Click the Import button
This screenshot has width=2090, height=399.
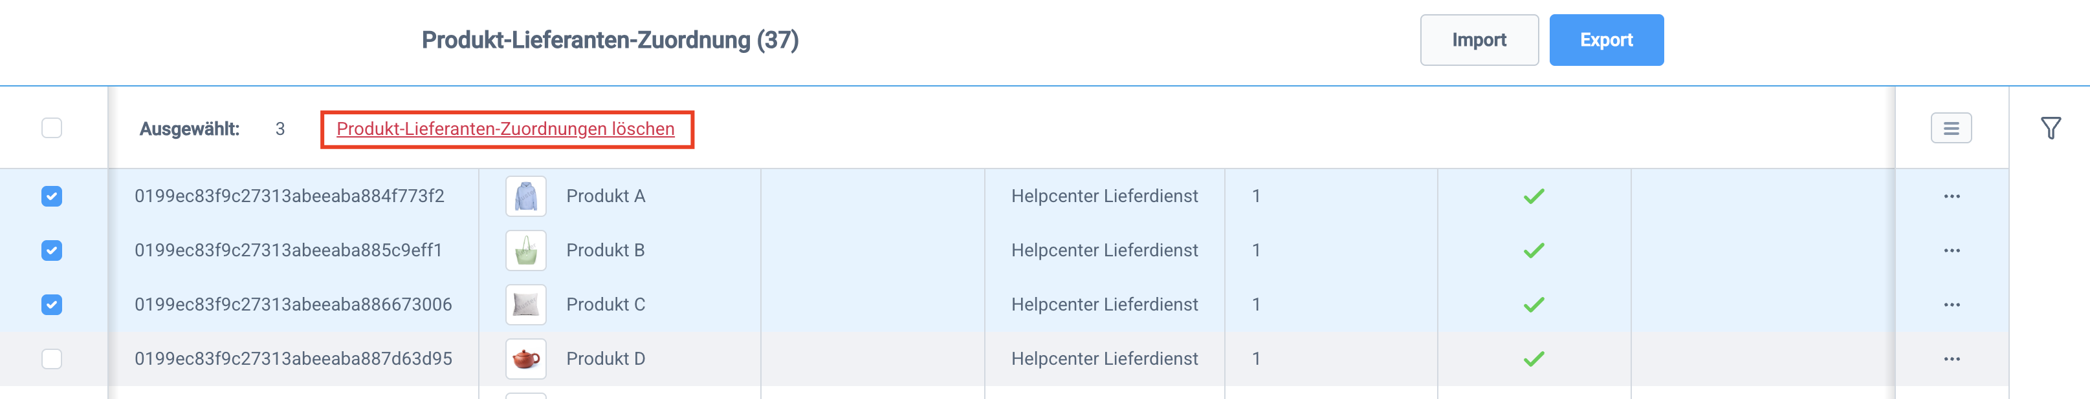point(1479,39)
